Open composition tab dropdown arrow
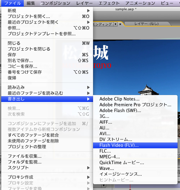 click(116, 24)
